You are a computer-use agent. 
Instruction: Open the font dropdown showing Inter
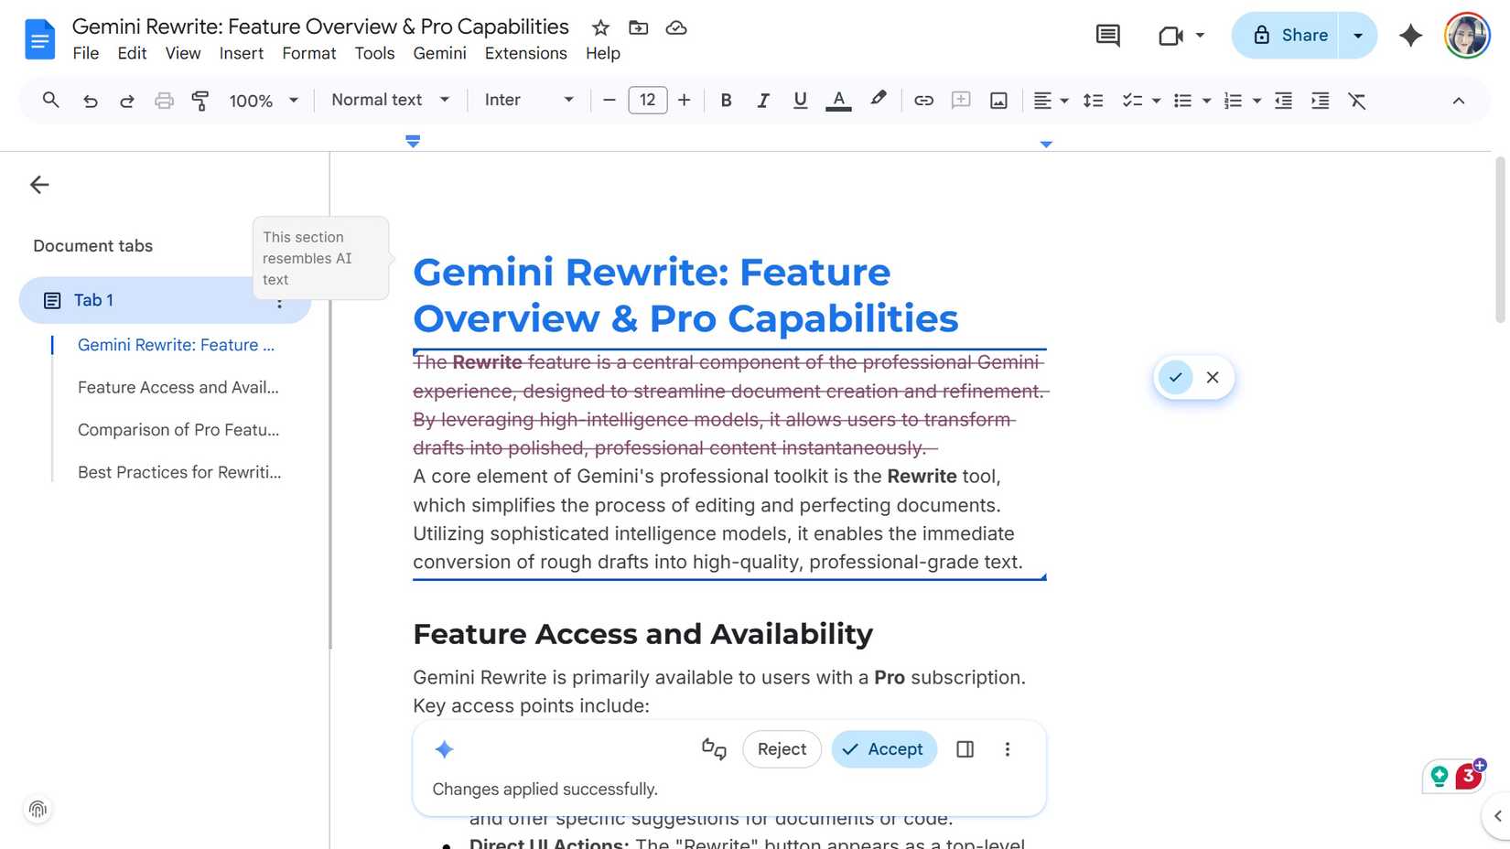[x=528, y=101]
